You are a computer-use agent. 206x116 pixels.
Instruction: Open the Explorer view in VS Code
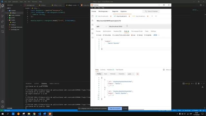(x=3, y=6)
